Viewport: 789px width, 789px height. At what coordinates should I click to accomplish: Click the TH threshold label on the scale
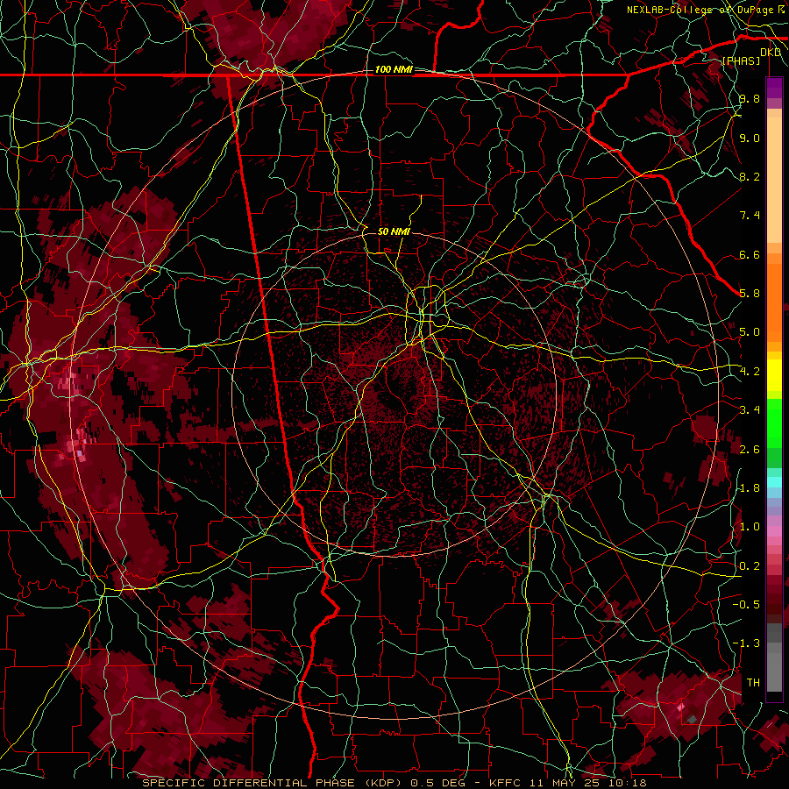click(x=753, y=683)
